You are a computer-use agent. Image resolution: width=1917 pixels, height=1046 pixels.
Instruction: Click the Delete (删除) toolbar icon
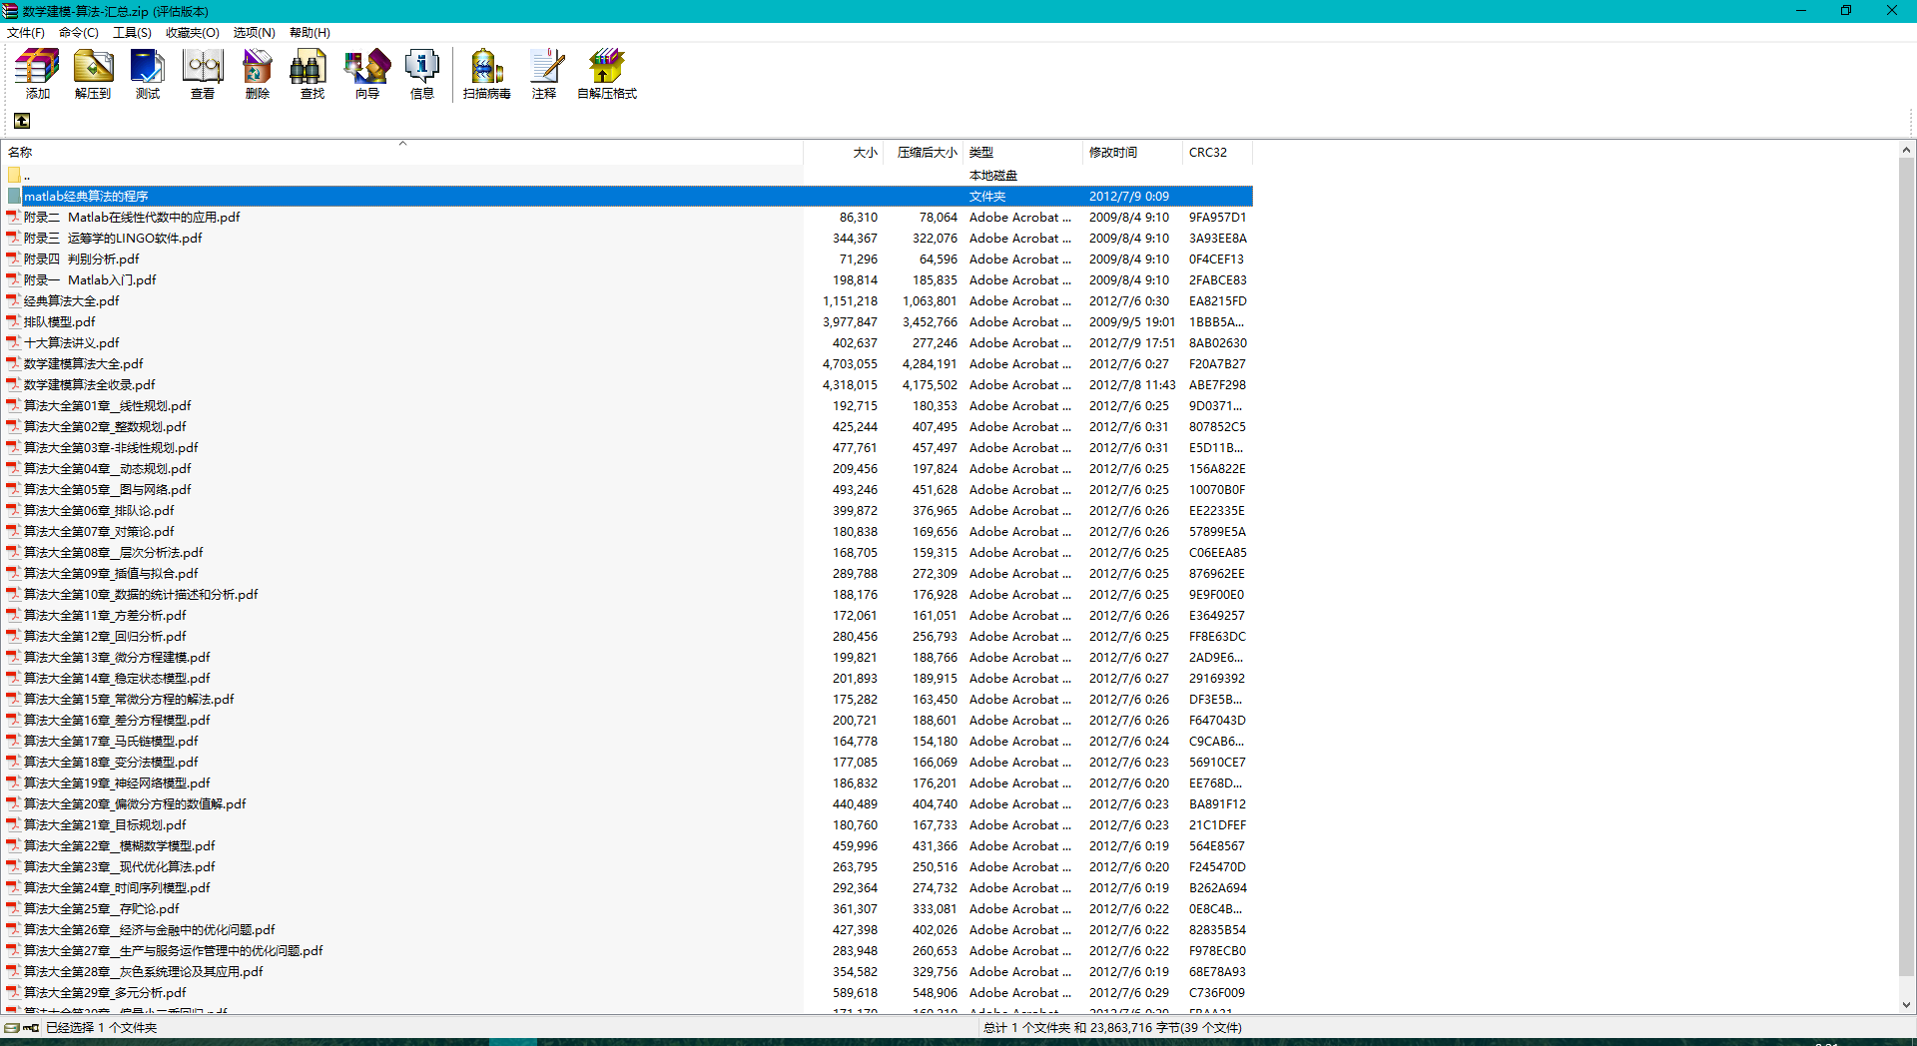(258, 73)
